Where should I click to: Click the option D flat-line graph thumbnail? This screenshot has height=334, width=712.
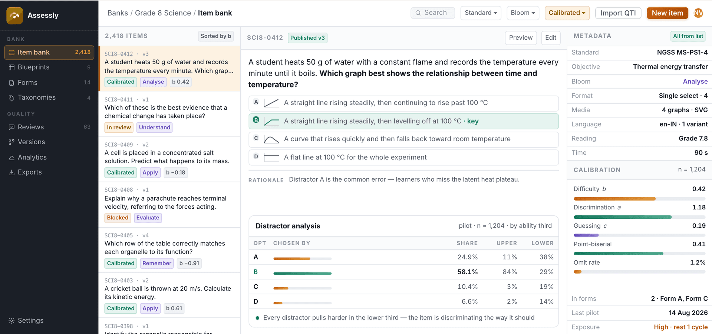[271, 158]
